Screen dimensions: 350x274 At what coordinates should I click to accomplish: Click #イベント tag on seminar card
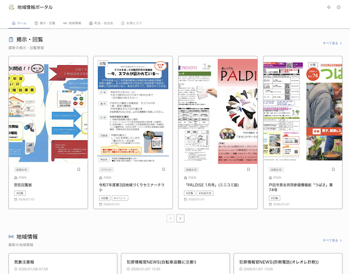click(x=120, y=198)
